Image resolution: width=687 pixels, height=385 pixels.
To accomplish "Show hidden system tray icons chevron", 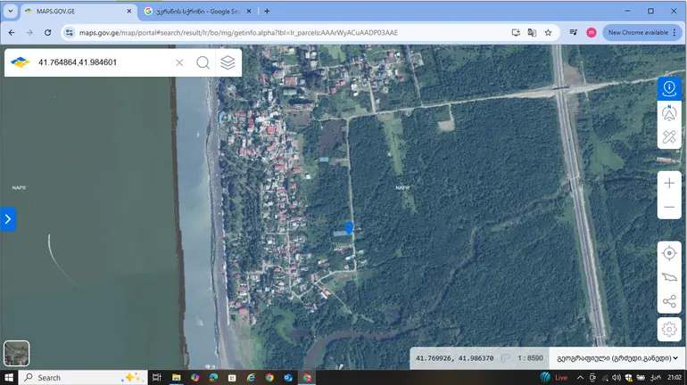I will click(x=580, y=378).
